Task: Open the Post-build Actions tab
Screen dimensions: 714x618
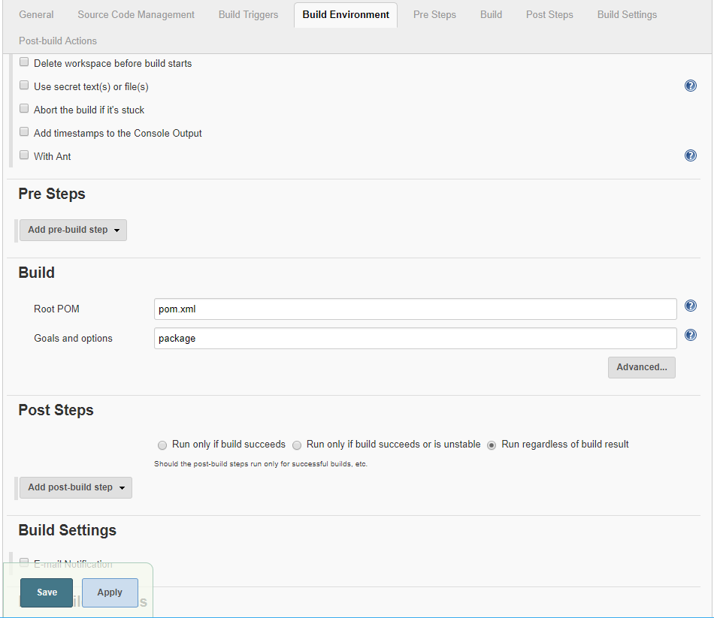Action: [58, 41]
